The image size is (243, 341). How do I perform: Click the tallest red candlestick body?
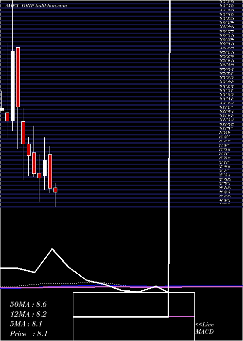tap(18, 77)
